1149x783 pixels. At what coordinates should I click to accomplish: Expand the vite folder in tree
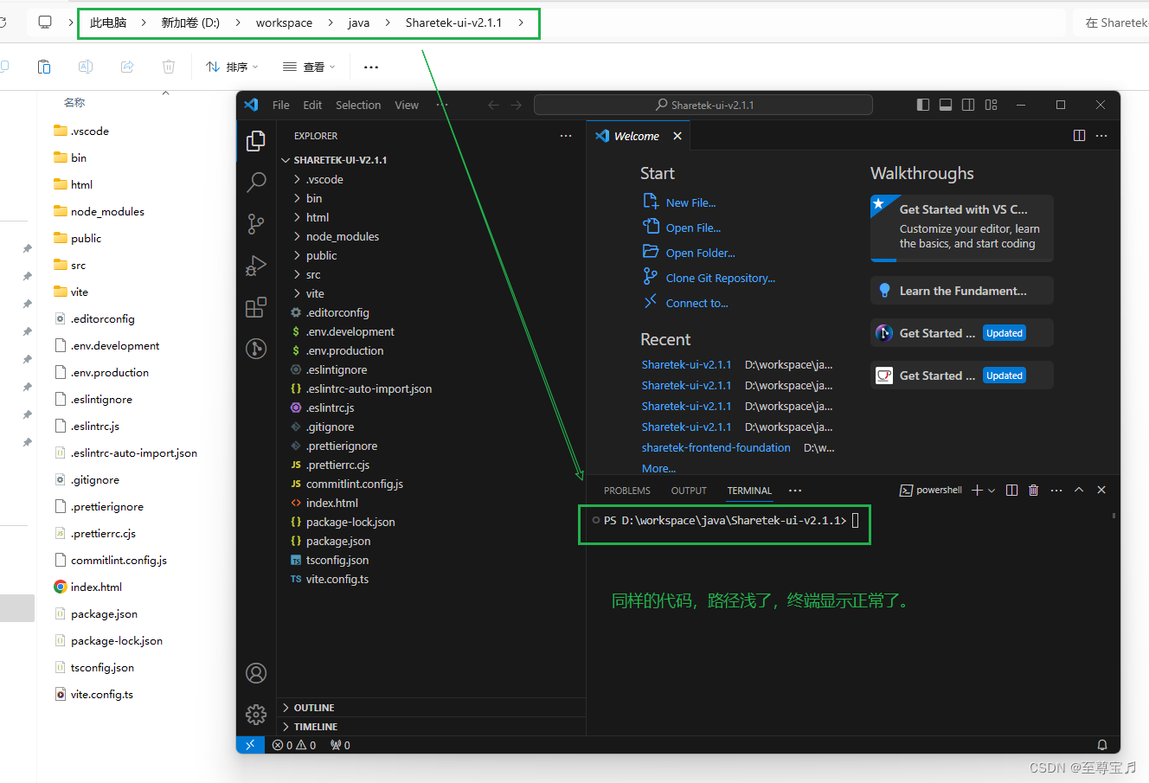431,293
